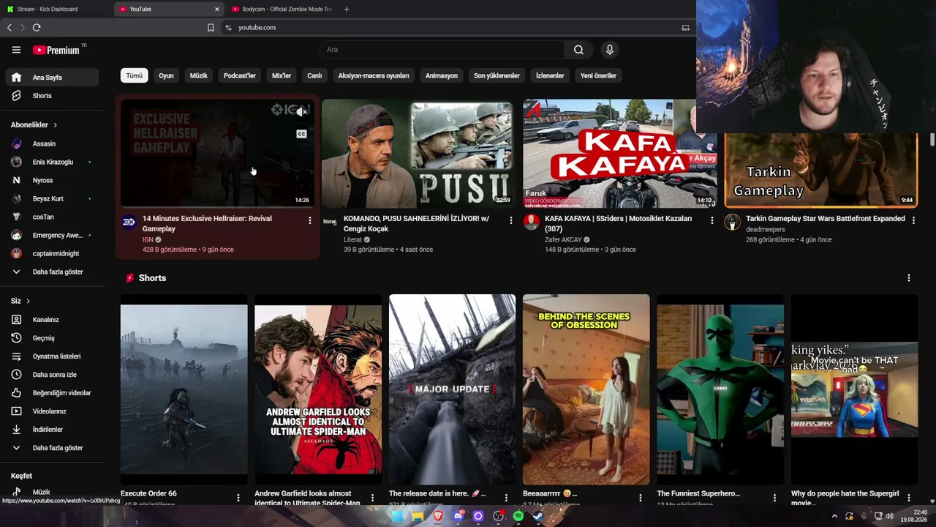Open Spotify from the taskbar
The width and height of the screenshot is (936, 527).
[518, 516]
